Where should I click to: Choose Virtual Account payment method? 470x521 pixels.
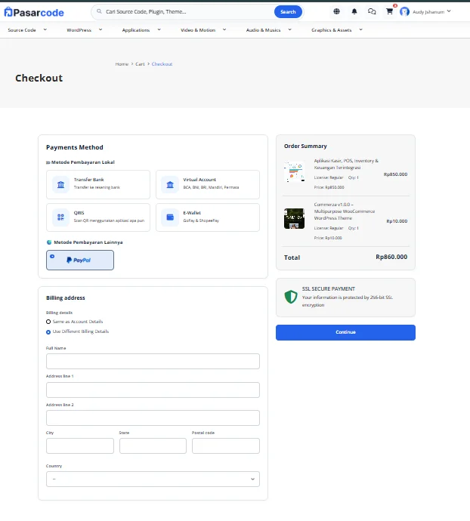click(x=208, y=184)
